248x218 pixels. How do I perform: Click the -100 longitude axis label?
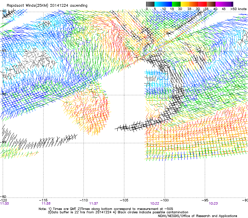pos(165,200)
